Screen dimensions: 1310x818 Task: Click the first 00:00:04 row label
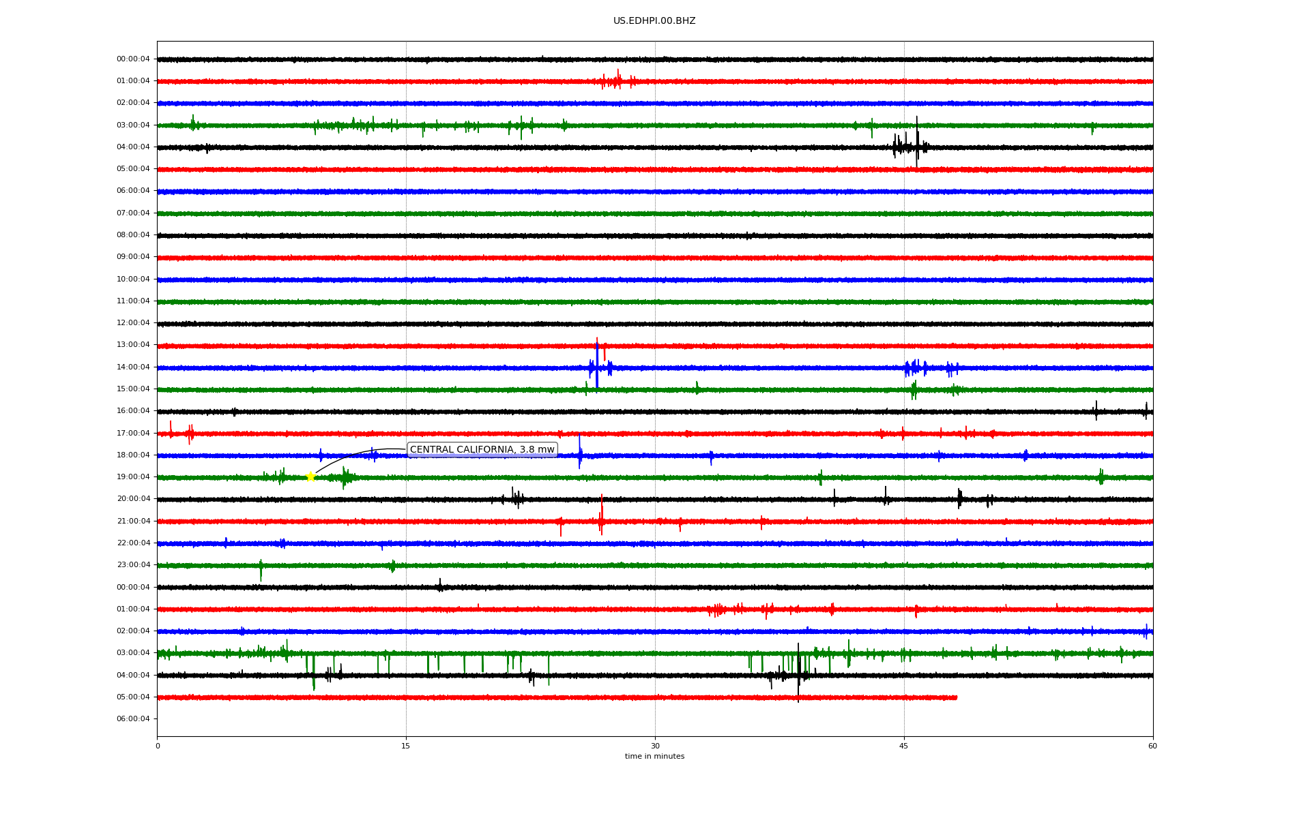133,59
